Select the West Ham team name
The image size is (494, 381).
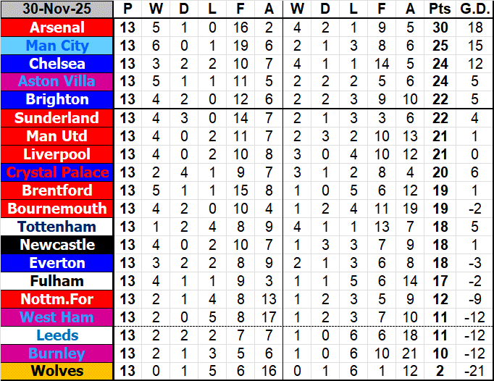click(x=57, y=317)
